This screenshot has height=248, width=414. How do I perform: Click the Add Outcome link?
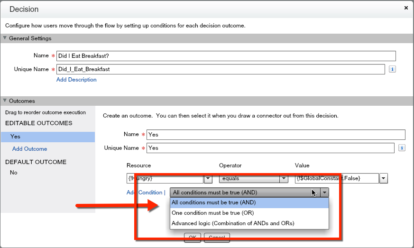29,149
